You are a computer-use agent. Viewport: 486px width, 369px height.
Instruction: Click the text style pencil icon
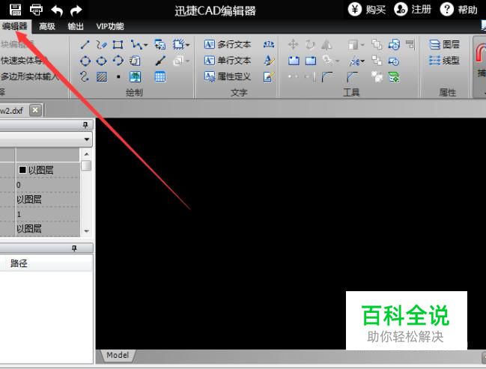(268, 61)
